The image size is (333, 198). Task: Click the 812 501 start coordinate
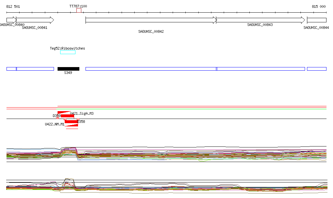13,6
